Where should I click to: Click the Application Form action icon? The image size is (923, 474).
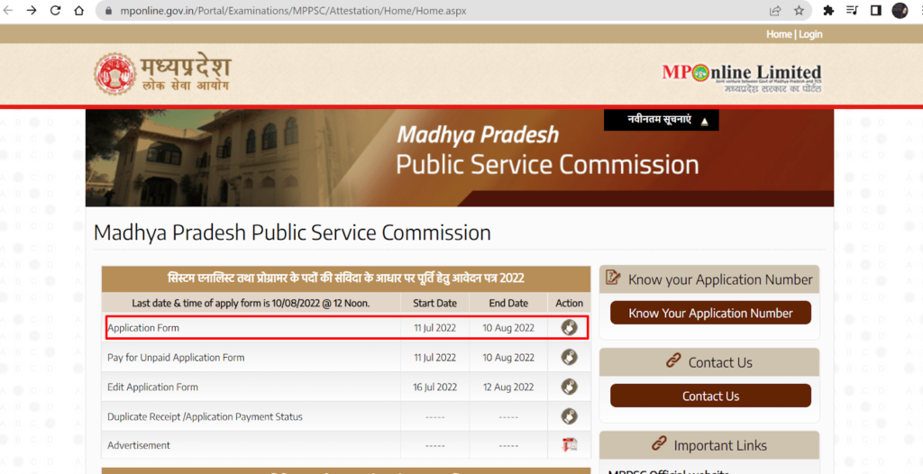(x=569, y=328)
